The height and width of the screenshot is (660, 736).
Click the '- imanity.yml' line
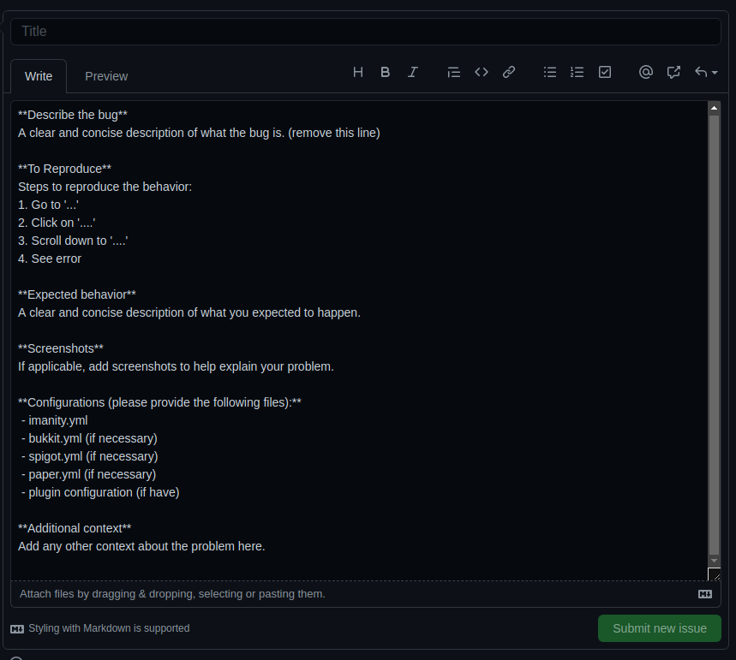coord(55,421)
